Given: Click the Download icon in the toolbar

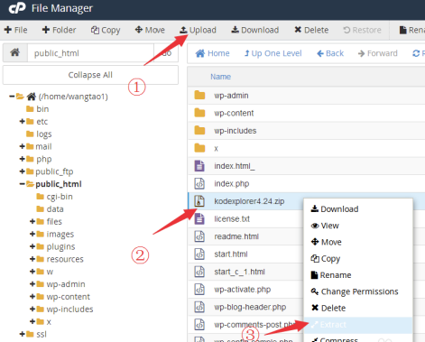Looking at the screenshot, I should click(235, 30).
